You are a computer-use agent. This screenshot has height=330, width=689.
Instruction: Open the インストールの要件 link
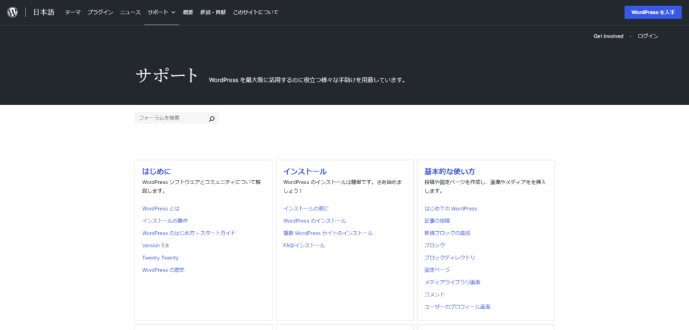point(165,220)
